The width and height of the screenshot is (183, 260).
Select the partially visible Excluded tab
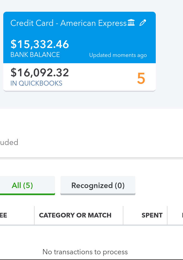point(9,142)
